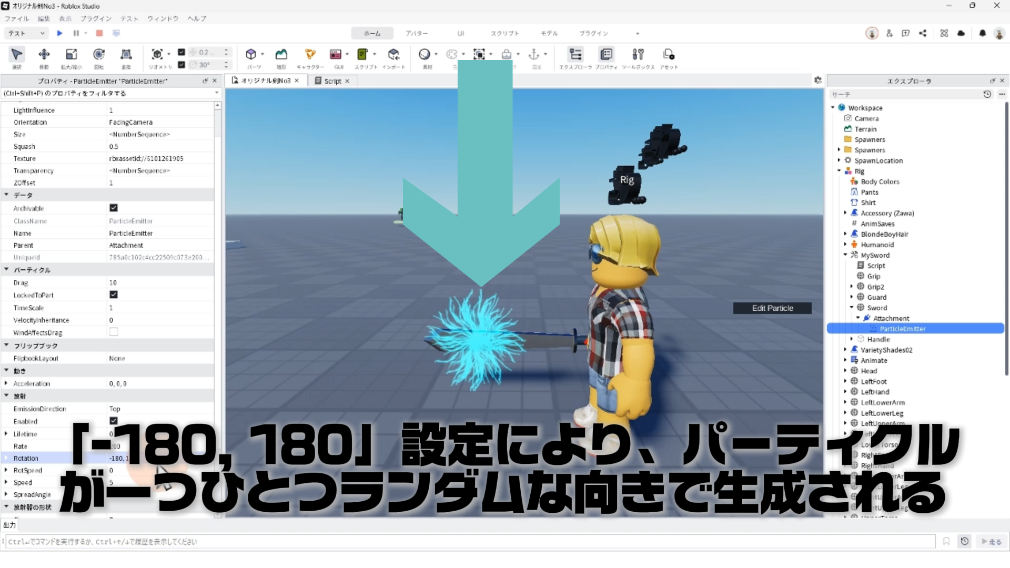
Task: Expand the Acceleration property row
Action: [x=6, y=383]
